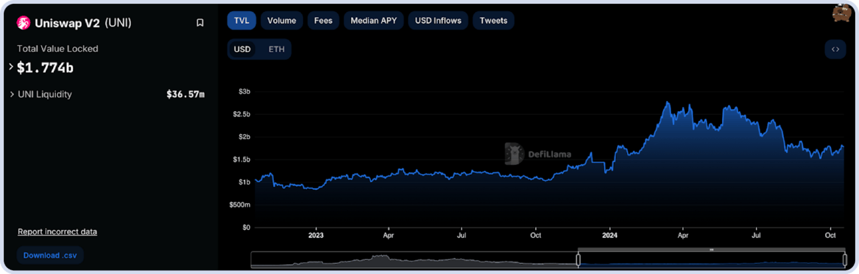Click the $1.774b total value text

click(45, 67)
